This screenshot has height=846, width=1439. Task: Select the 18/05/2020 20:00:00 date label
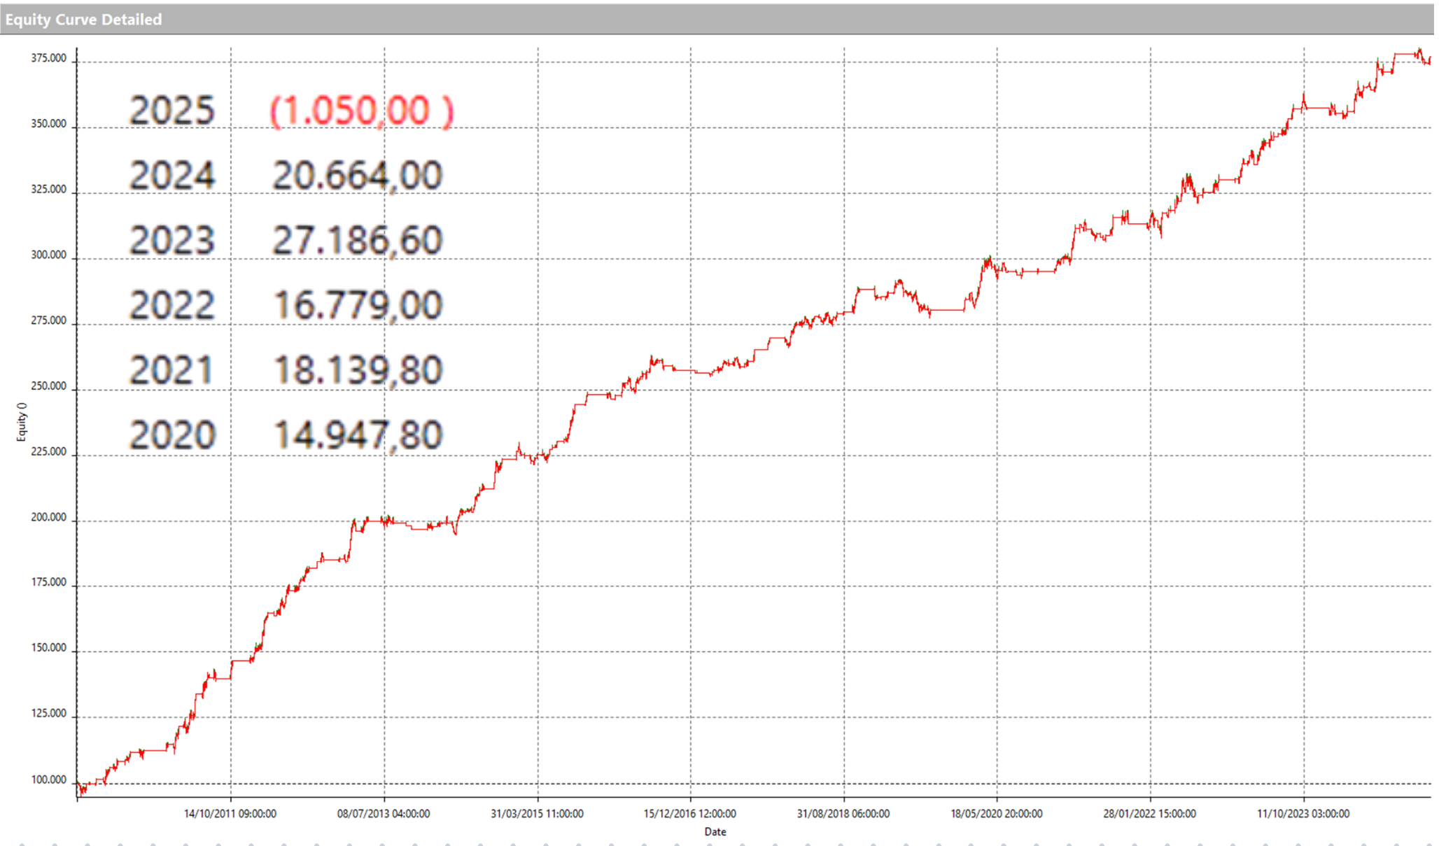click(996, 814)
